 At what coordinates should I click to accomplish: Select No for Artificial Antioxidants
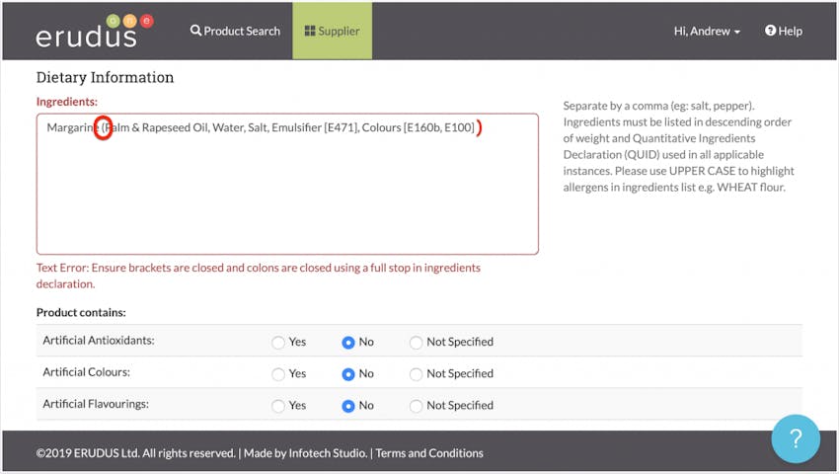click(347, 343)
